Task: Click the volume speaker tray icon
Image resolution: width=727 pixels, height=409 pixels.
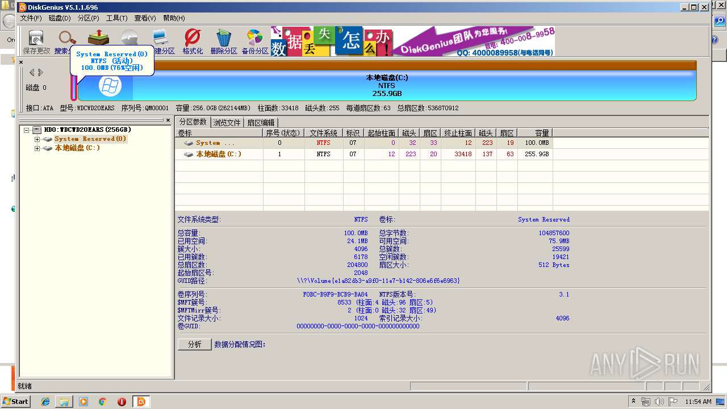Action: point(659,402)
